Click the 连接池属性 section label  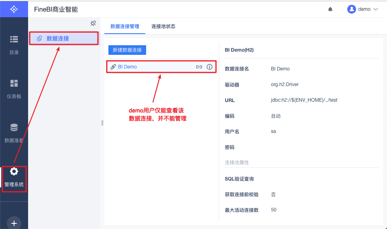pyautogui.click(x=237, y=163)
